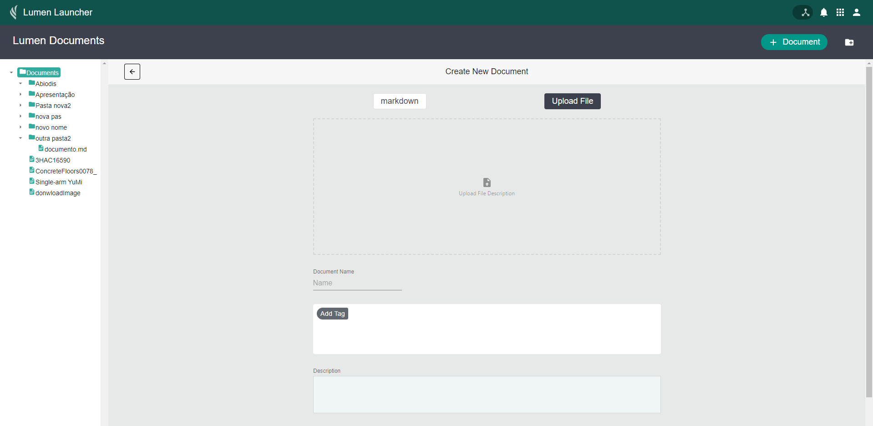This screenshot has width=873, height=426.
Task: Open the notifications bell
Action: click(x=824, y=12)
